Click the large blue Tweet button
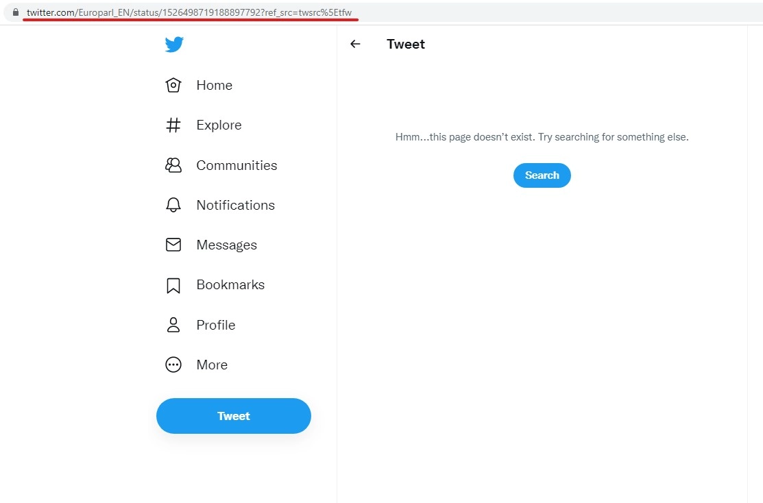 click(x=234, y=416)
